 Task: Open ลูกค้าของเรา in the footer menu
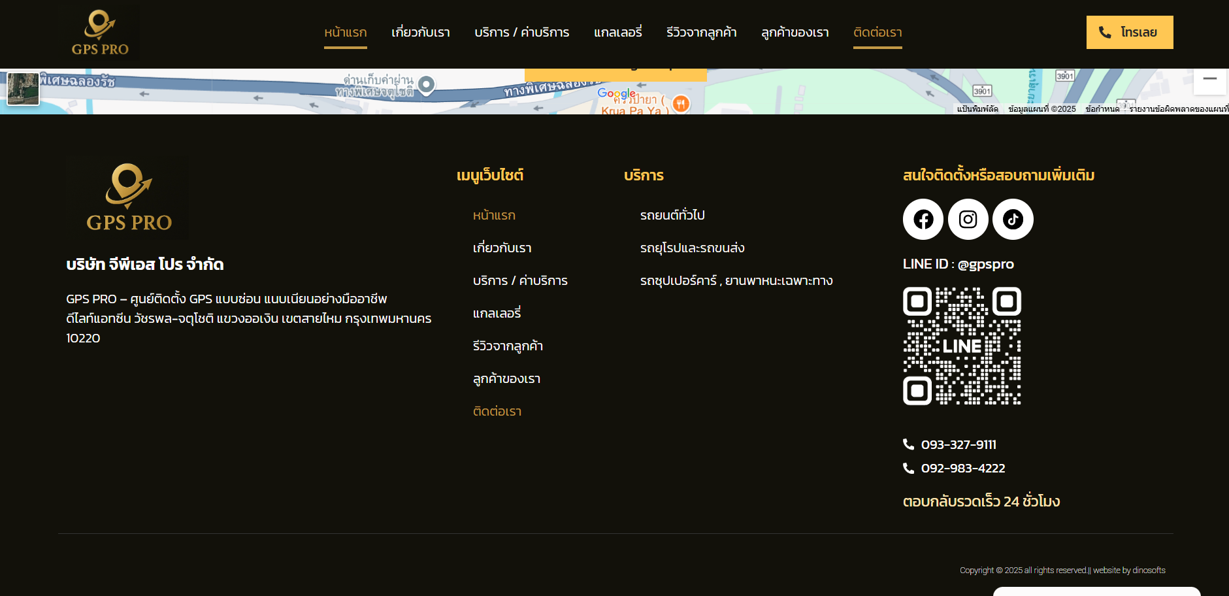506,379
